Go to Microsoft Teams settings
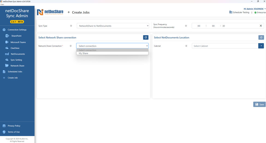266x143 pixels. pyautogui.click(x=18, y=42)
